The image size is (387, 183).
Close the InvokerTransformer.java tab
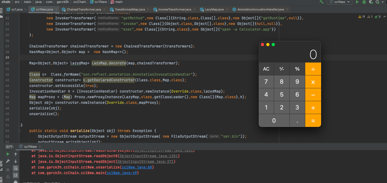(194, 9)
